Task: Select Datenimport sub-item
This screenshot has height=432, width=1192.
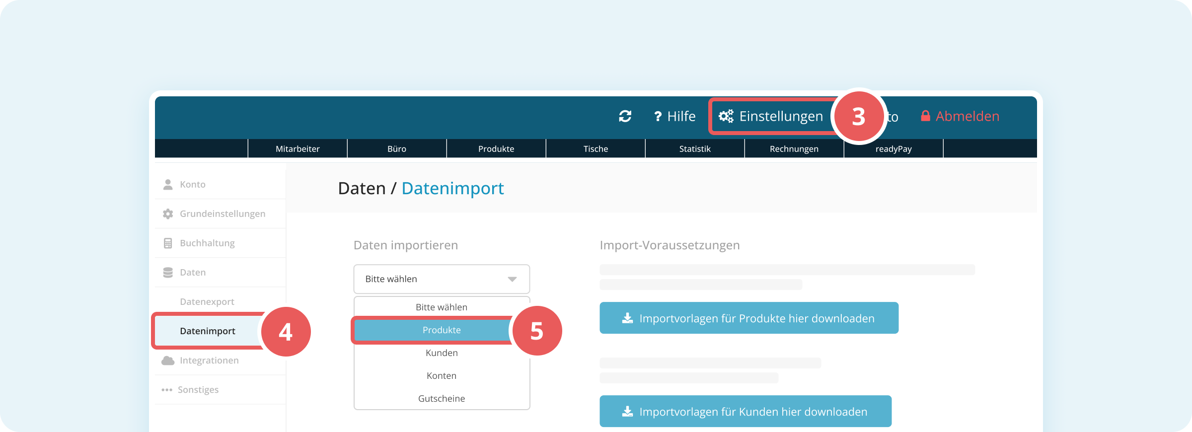Action: (208, 331)
